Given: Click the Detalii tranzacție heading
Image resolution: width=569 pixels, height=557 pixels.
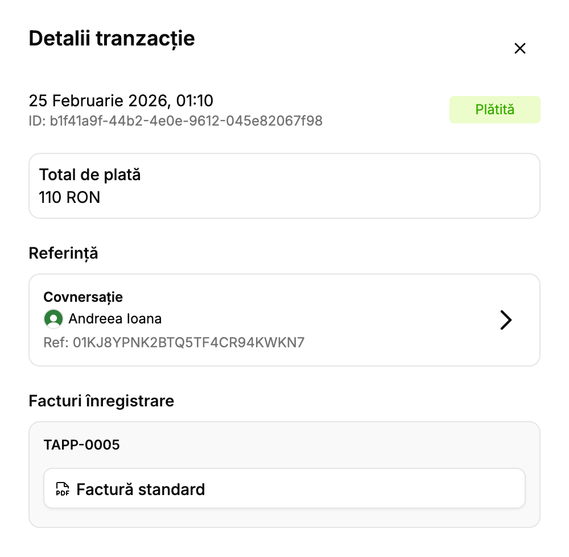Looking at the screenshot, I should tap(112, 39).
